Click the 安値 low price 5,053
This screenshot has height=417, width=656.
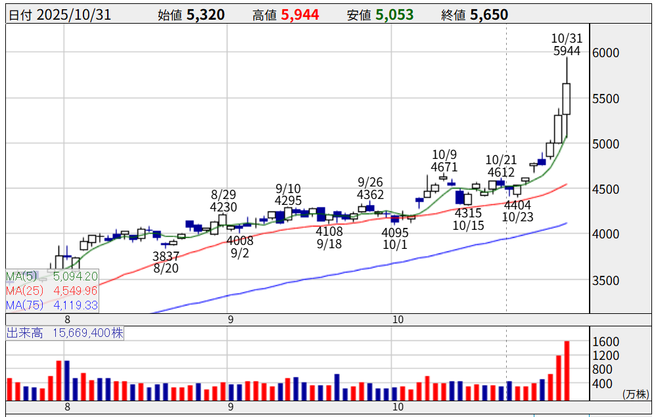pyautogui.click(x=395, y=14)
